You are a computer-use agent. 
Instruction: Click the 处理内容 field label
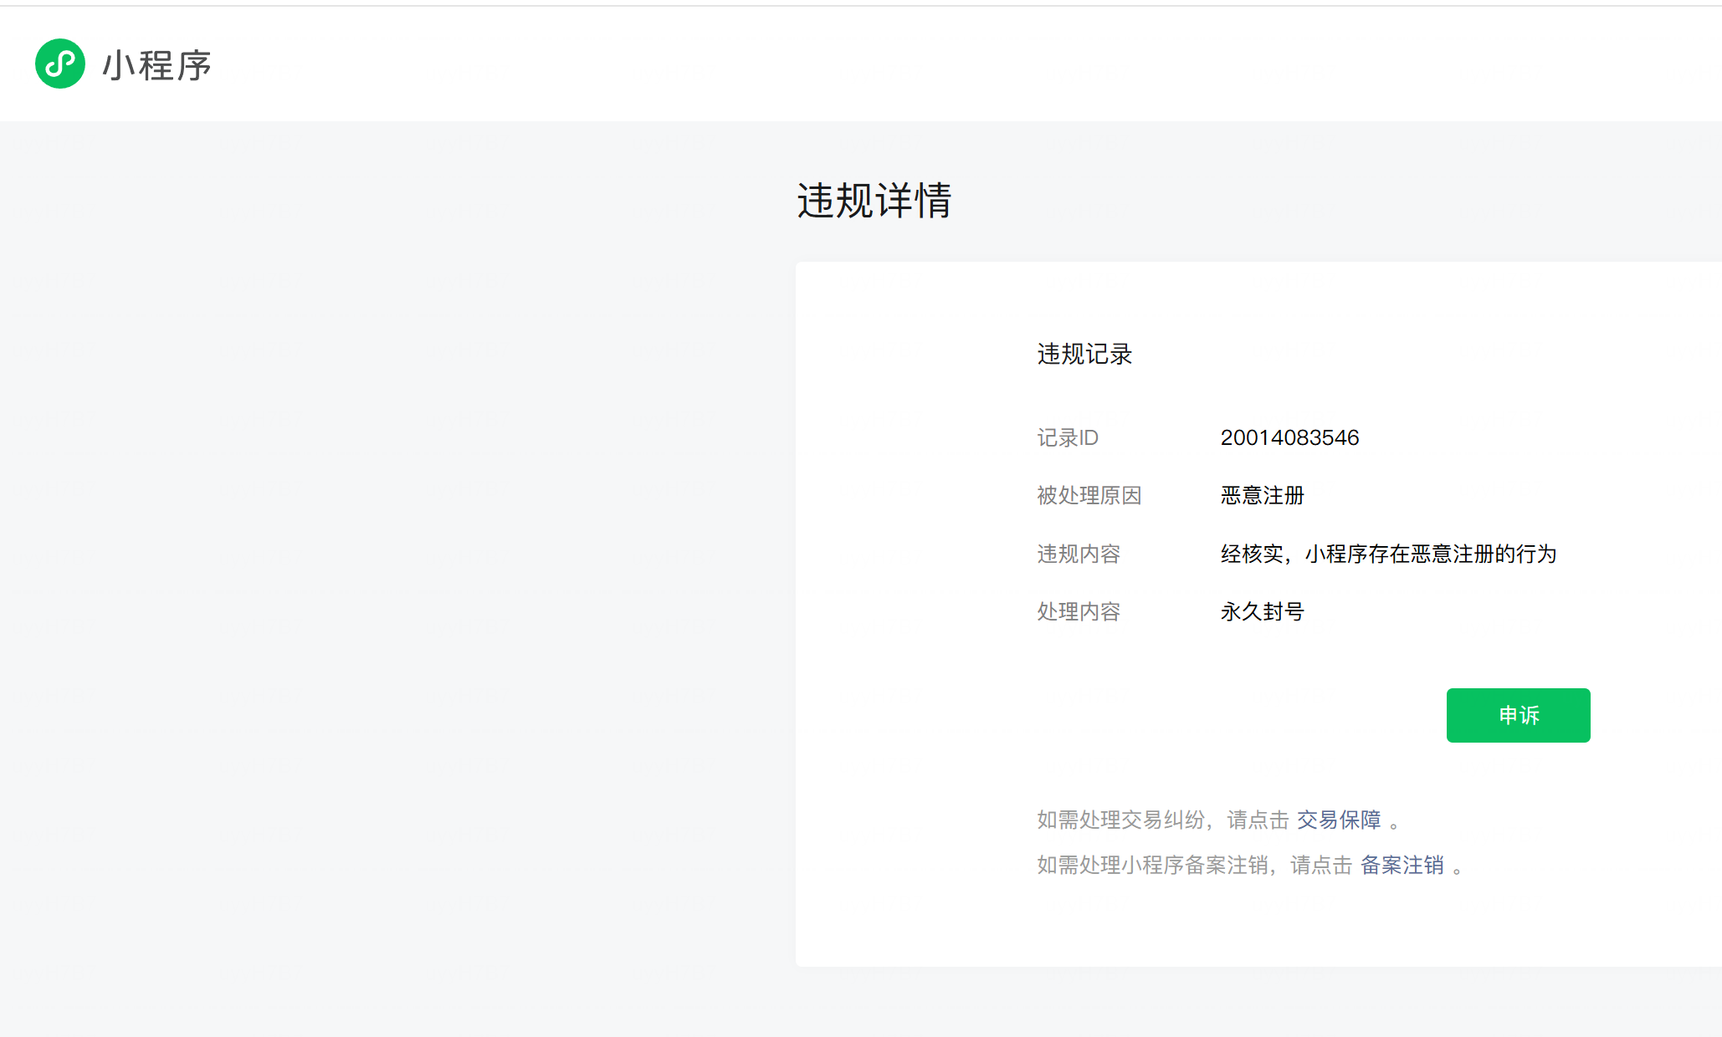[x=1079, y=611]
